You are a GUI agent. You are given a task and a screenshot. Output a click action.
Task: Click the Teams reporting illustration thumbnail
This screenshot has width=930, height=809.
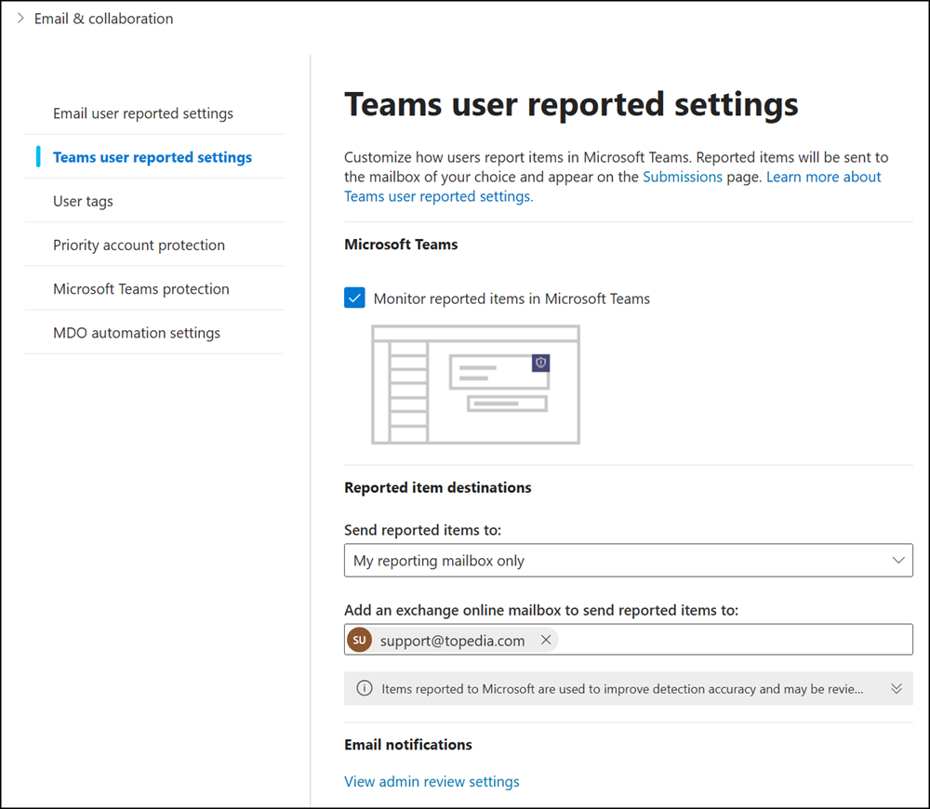pyautogui.click(x=475, y=384)
